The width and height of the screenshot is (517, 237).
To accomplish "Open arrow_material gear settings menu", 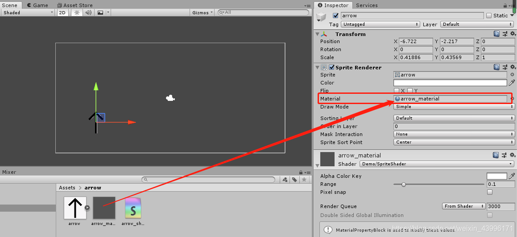I will (513, 155).
